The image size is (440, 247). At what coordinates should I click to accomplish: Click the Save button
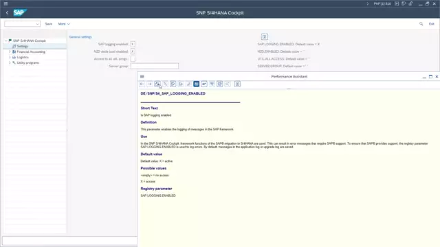(49, 24)
